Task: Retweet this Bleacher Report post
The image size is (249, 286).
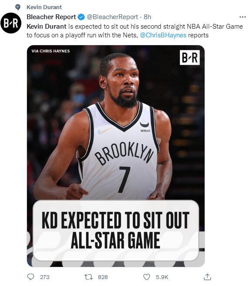Action: click(x=89, y=277)
